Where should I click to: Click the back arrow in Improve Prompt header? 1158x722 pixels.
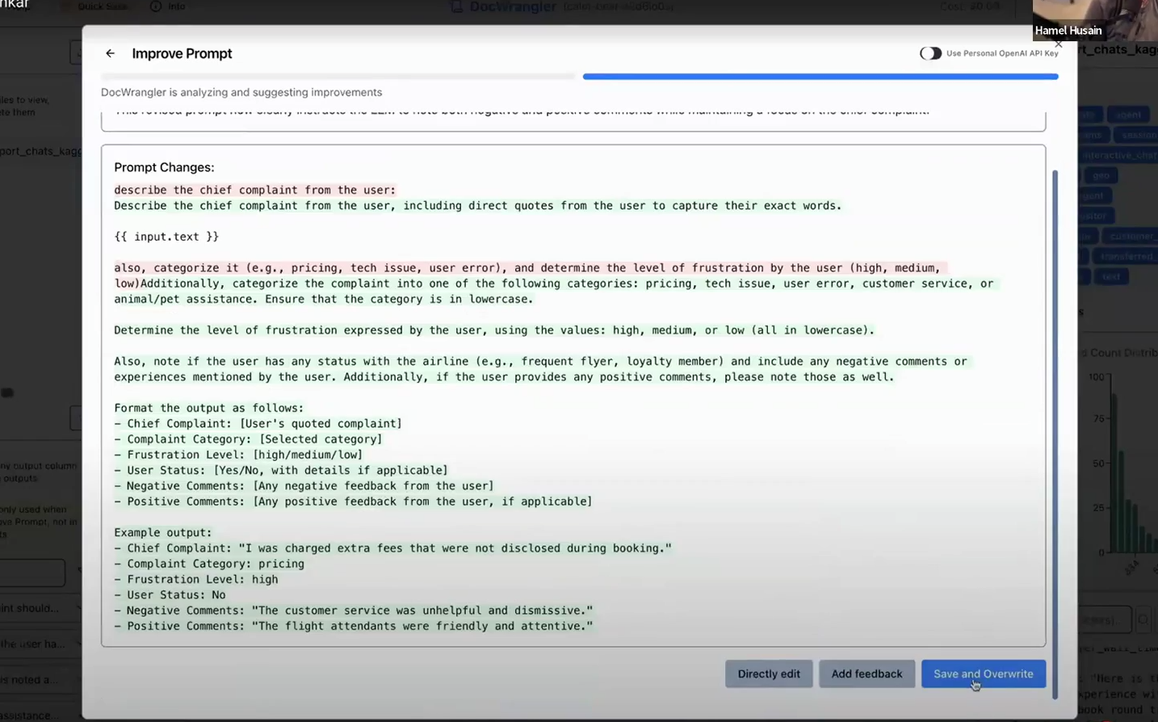[x=110, y=53]
